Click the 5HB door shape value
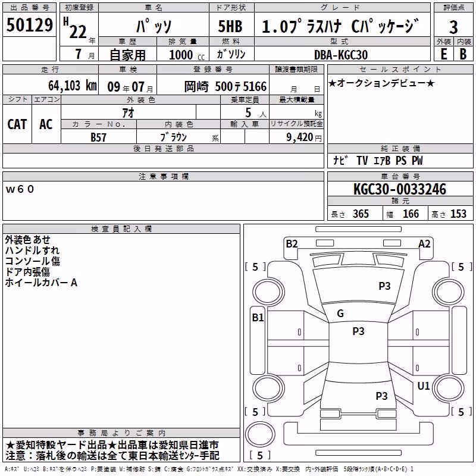Screen dimensions: 476x476 point(230,26)
